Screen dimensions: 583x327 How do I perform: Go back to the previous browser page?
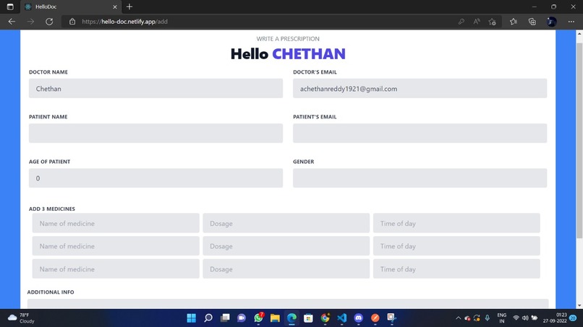[12, 22]
